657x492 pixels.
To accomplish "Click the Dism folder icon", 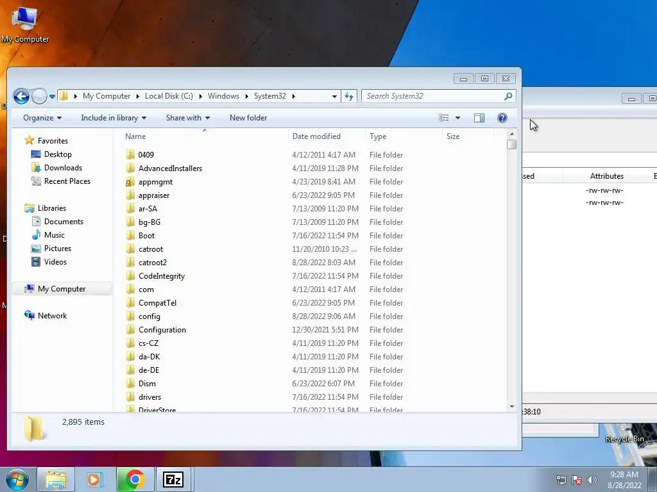I will 130,384.
